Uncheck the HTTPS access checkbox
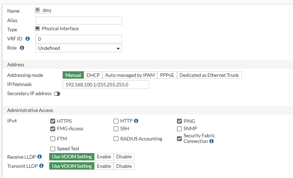 coord(53,121)
